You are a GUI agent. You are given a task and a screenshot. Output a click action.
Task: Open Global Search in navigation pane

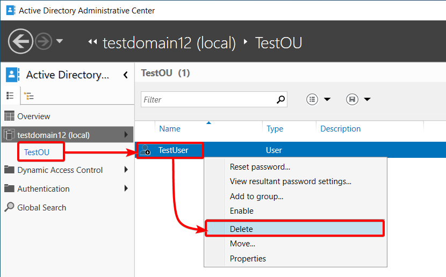point(41,208)
